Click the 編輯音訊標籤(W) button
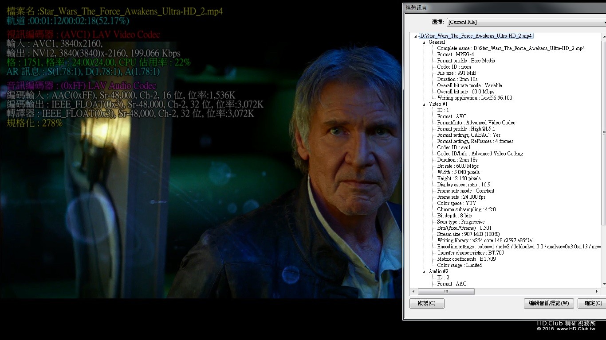The width and height of the screenshot is (606, 340). pyautogui.click(x=549, y=303)
